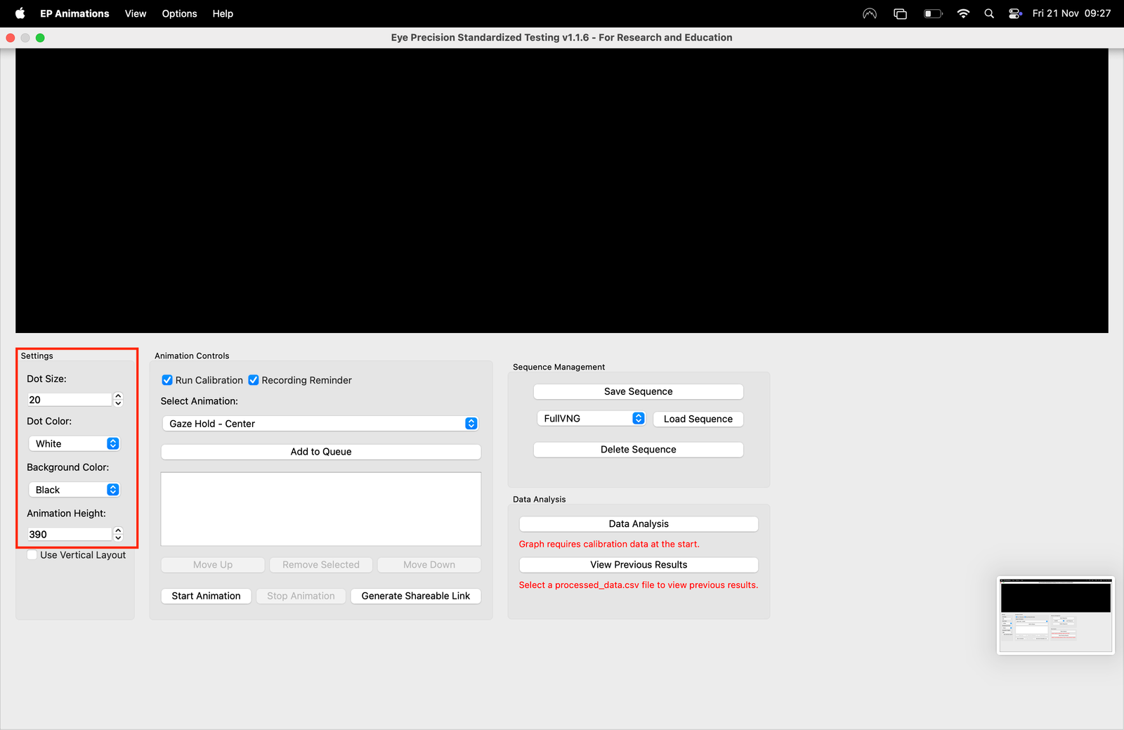Click the Start Animation button
The image size is (1124, 730).
(206, 595)
